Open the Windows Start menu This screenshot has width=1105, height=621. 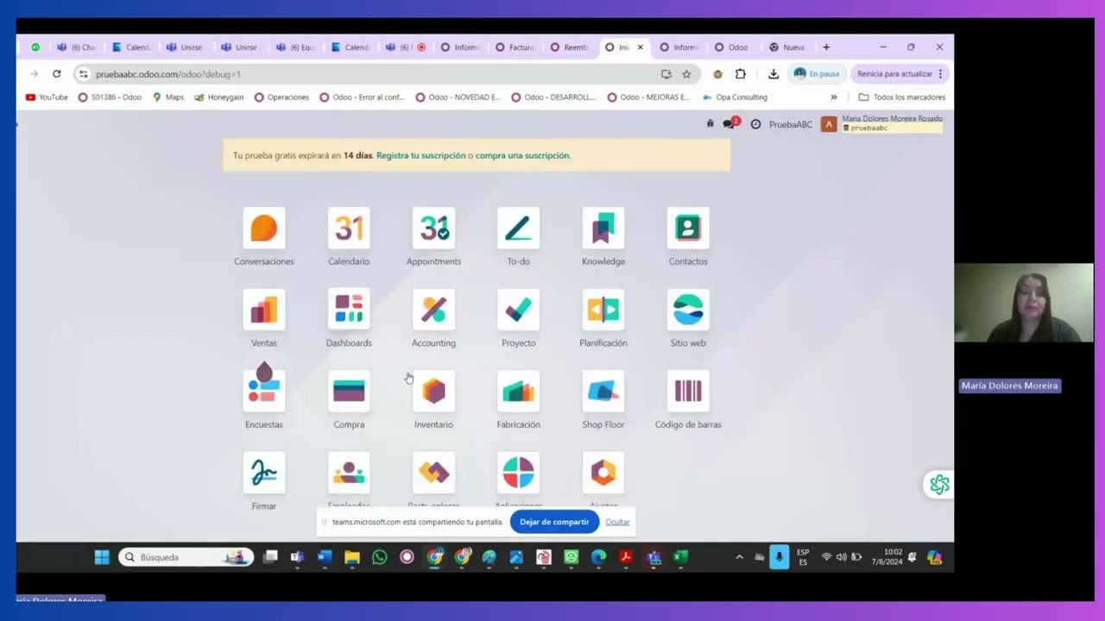tap(102, 557)
